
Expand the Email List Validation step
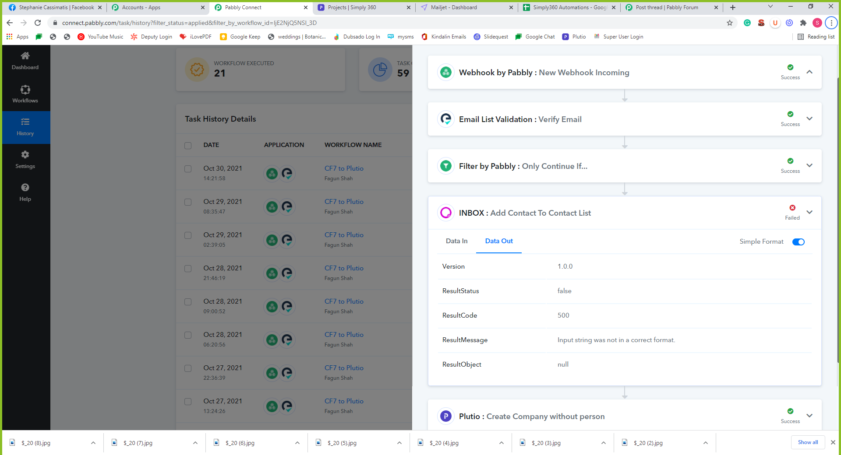(x=809, y=119)
